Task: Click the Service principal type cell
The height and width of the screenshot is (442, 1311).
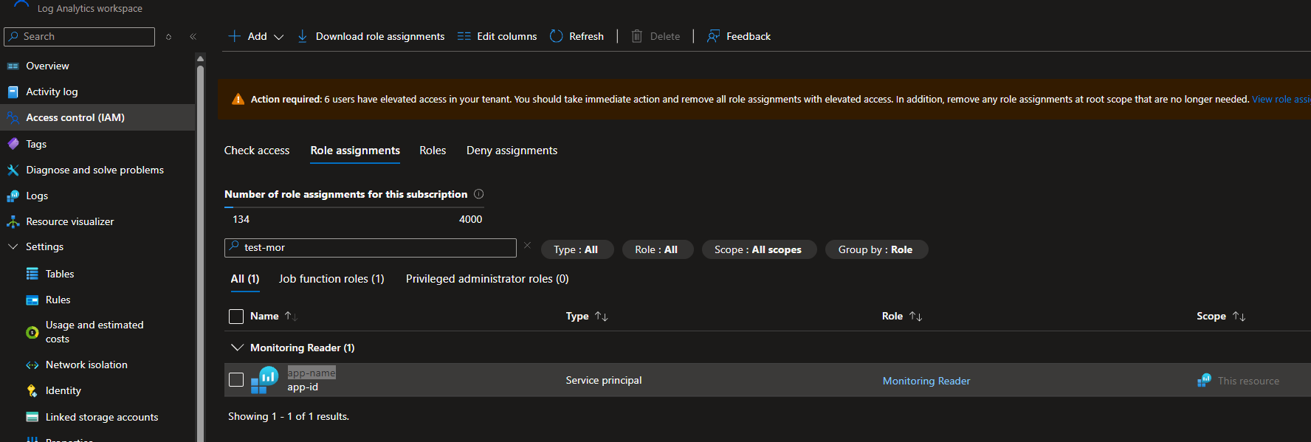Action: tap(604, 380)
